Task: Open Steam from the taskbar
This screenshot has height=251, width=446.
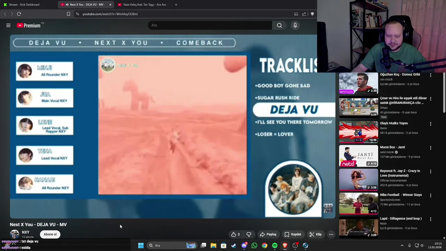Action: pos(234,245)
